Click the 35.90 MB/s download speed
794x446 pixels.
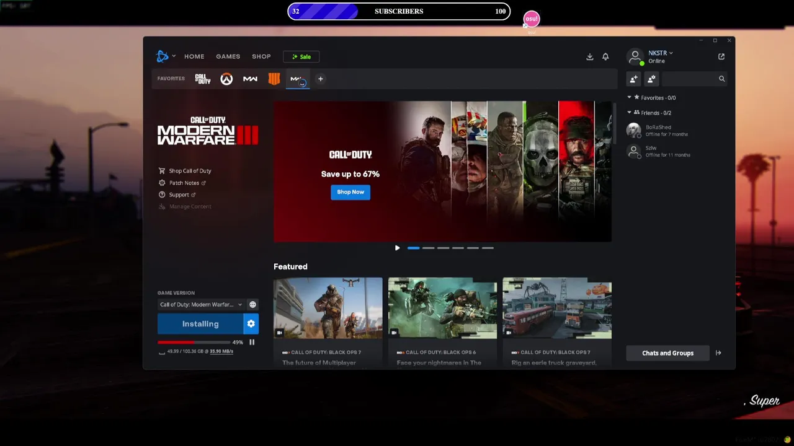click(221, 351)
